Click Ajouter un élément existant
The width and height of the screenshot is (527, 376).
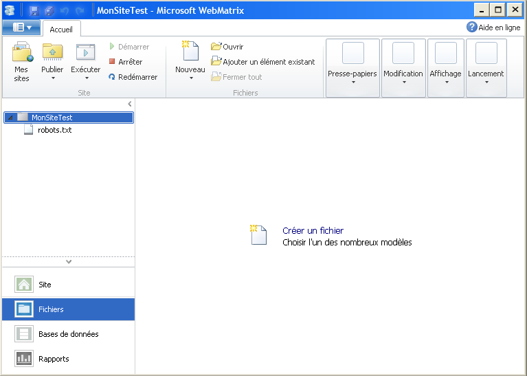263,62
